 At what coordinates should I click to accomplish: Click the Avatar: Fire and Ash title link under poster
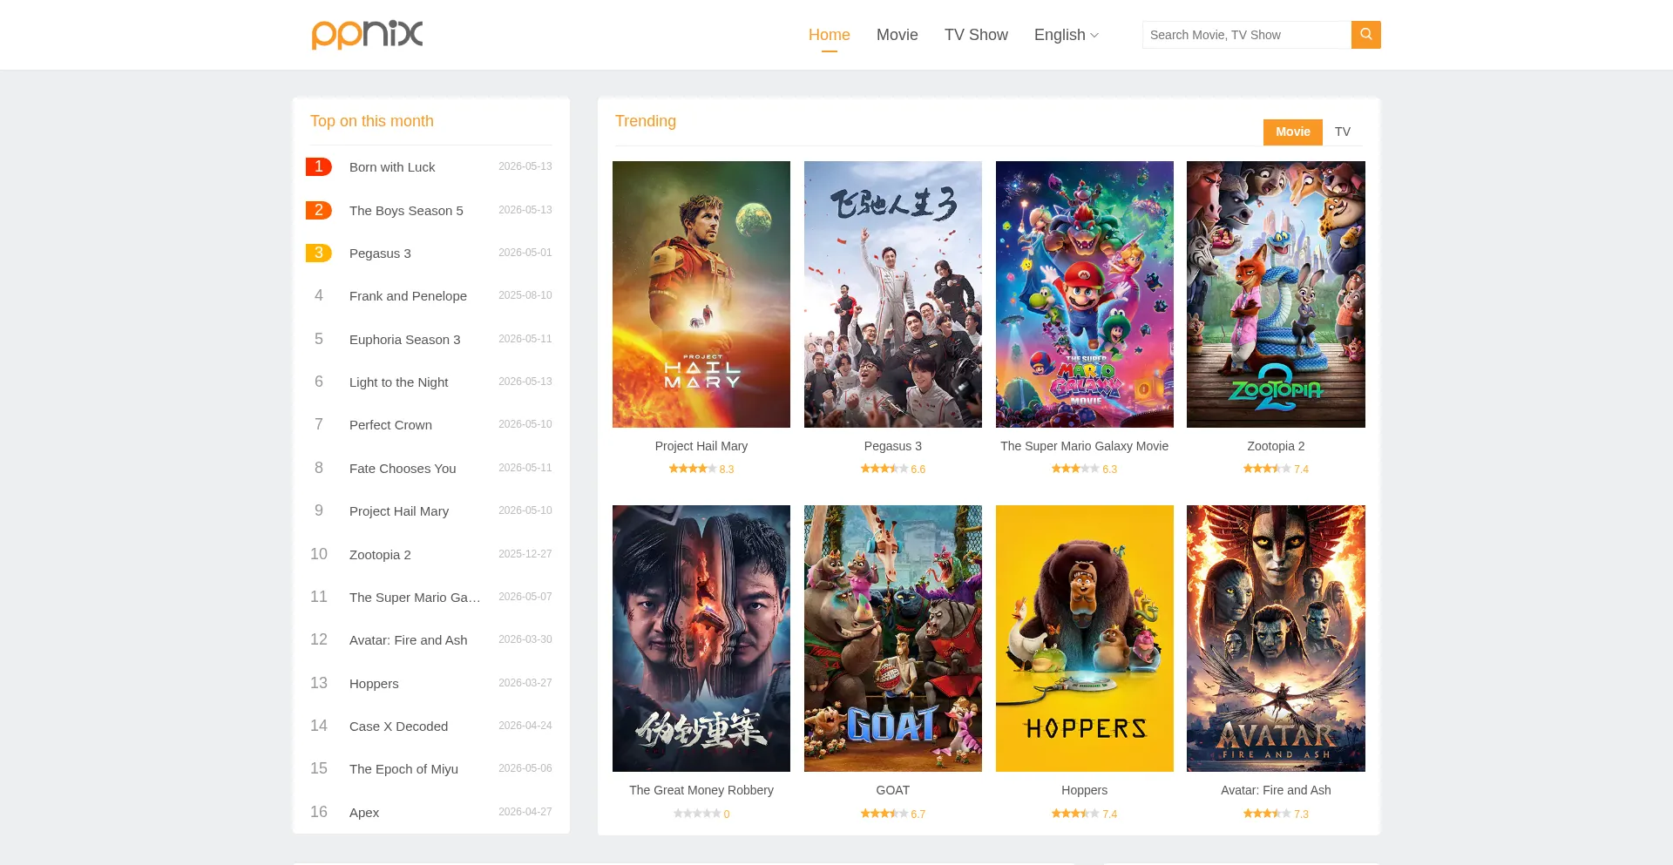coord(1276,790)
